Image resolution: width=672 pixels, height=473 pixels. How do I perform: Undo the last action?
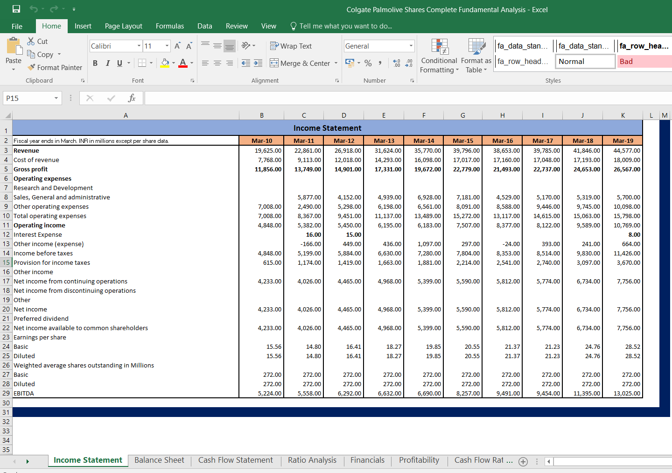point(34,9)
